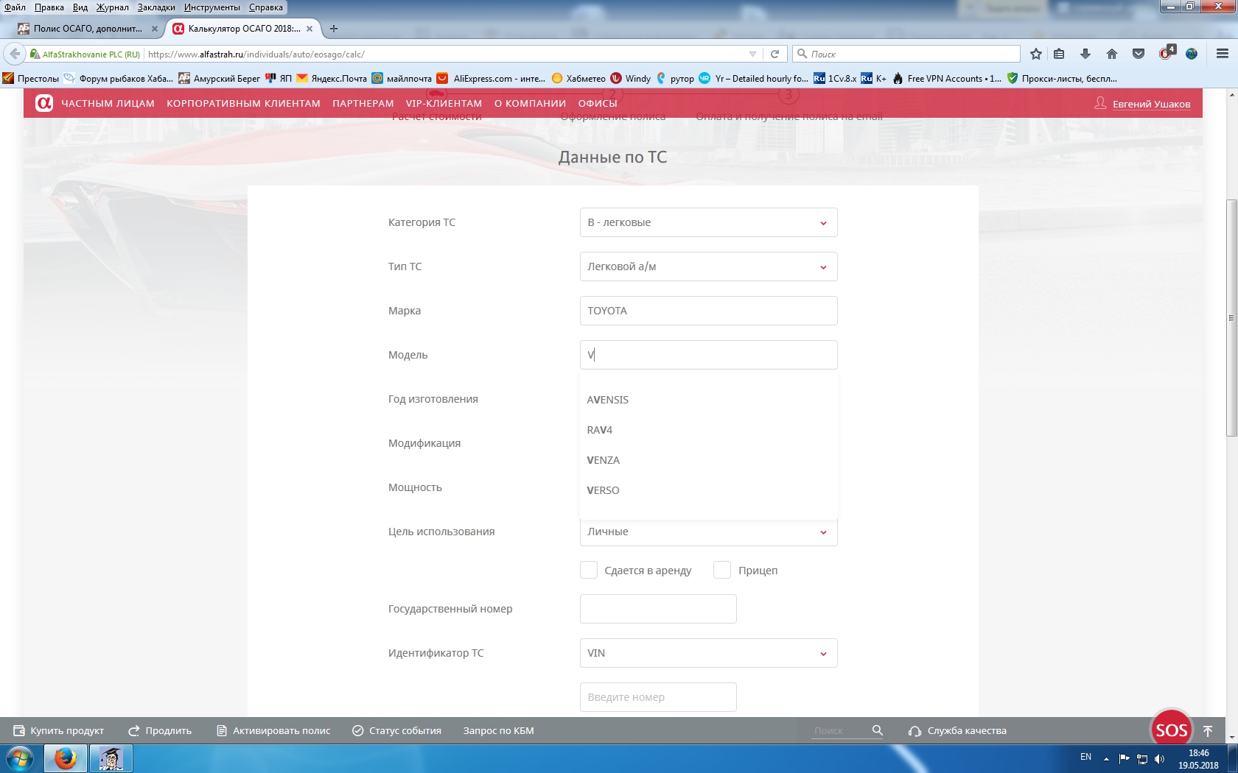Enable the 'Сдается в аренду' checkbox
1238x773 pixels.
588,571
